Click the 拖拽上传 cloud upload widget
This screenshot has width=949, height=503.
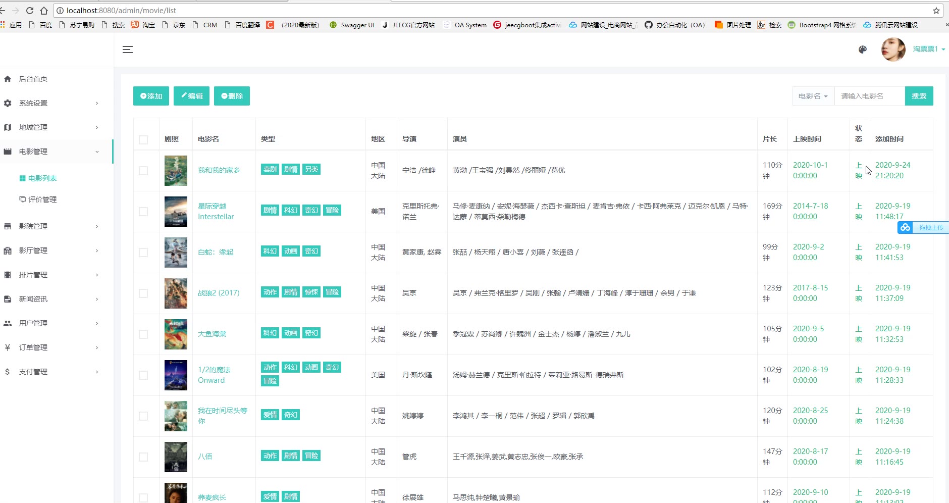coord(923,227)
